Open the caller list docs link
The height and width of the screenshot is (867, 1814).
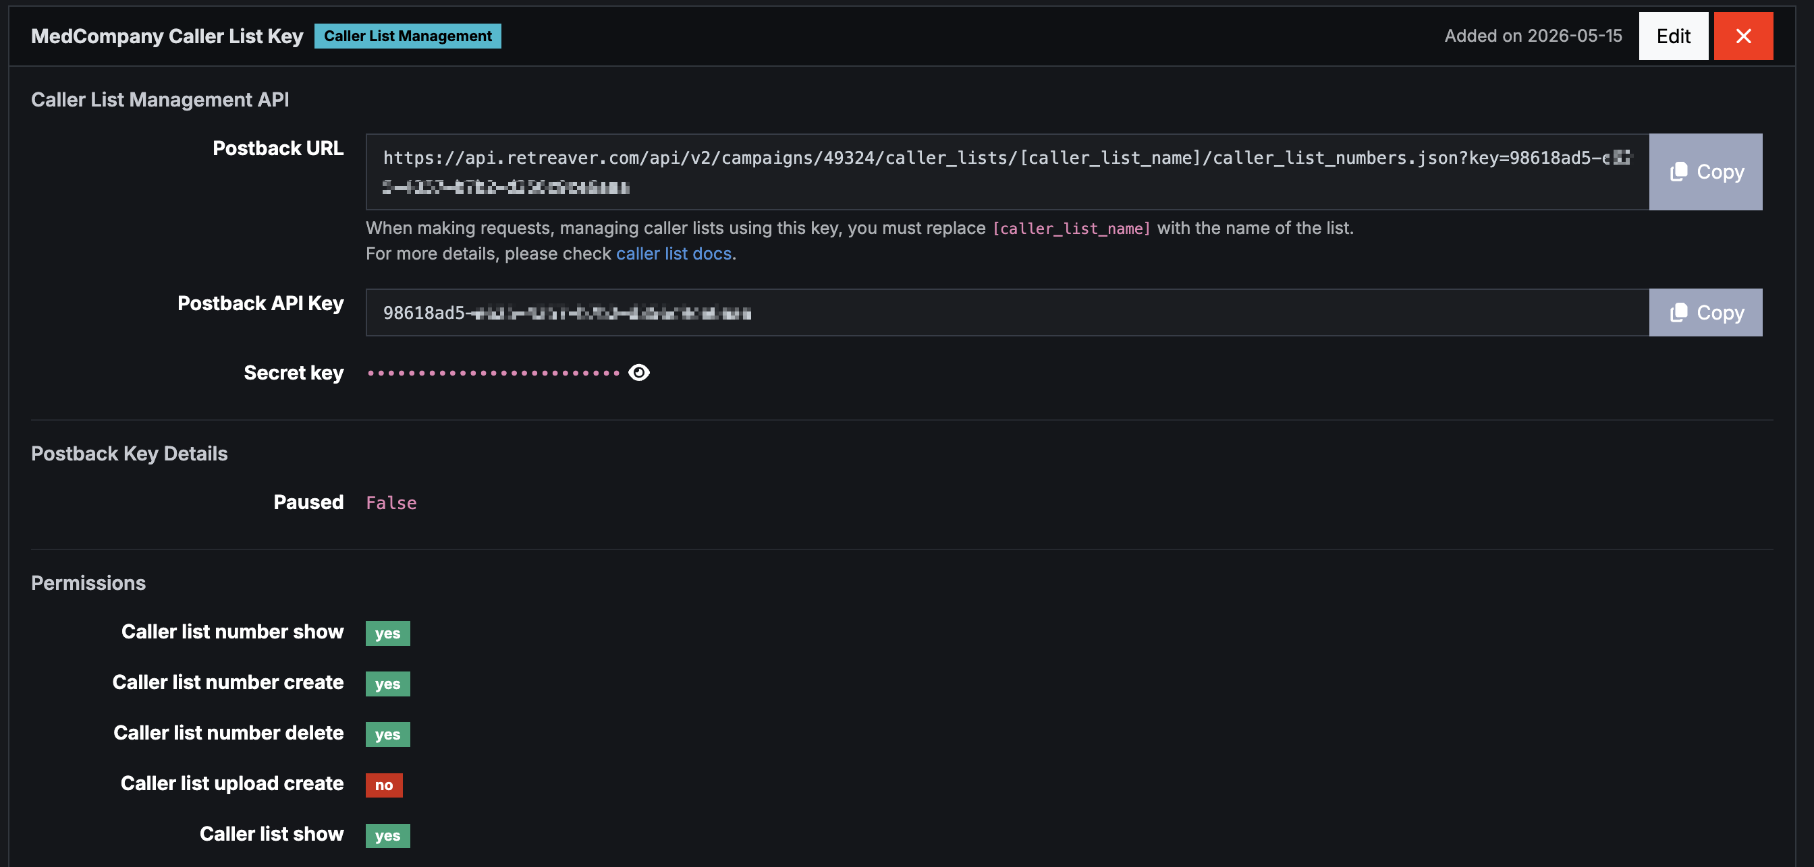coord(674,253)
